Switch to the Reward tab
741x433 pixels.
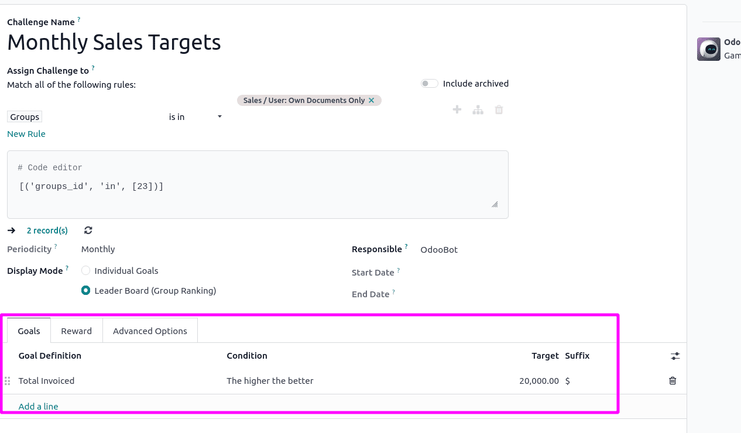[76, 330]
